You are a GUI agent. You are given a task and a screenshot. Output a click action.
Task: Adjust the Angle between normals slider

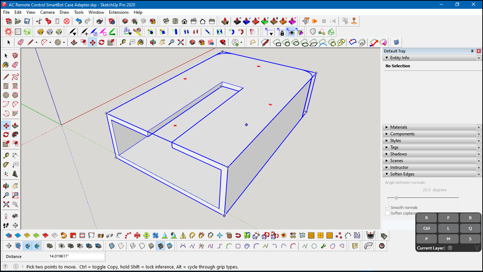click(x=397, y=198)
